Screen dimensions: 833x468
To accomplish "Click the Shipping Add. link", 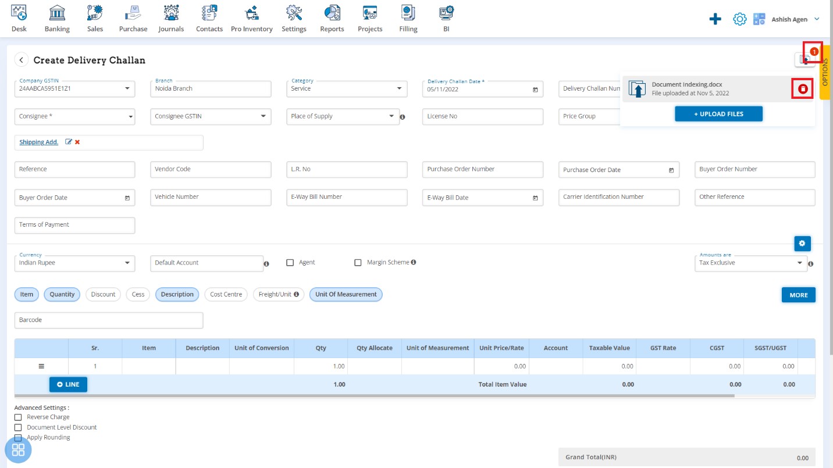I will pyautogui.click(x=38, y=142).
